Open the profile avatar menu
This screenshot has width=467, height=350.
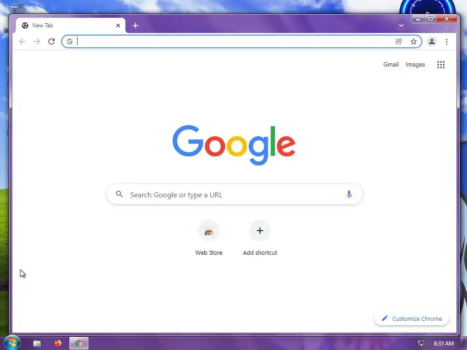pos(432,41)
